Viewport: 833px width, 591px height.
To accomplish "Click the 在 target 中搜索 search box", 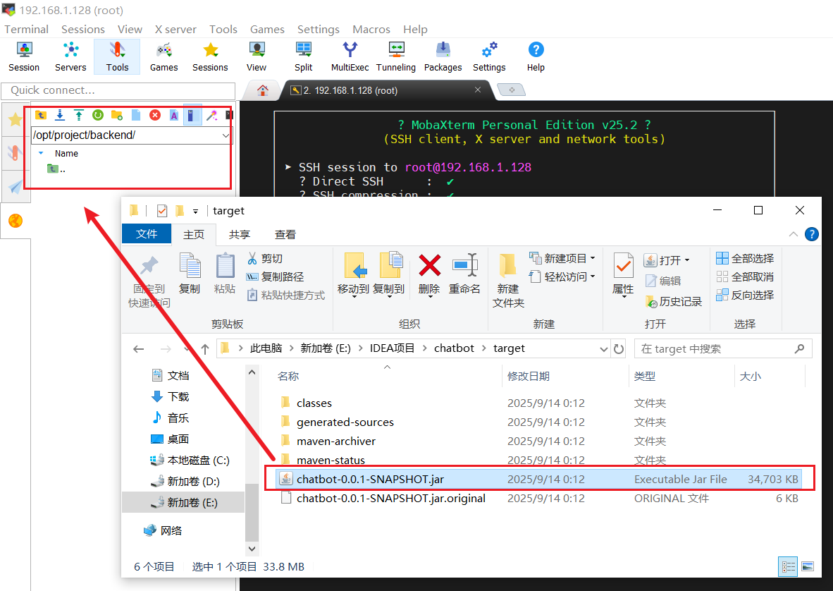I will 722,348.
